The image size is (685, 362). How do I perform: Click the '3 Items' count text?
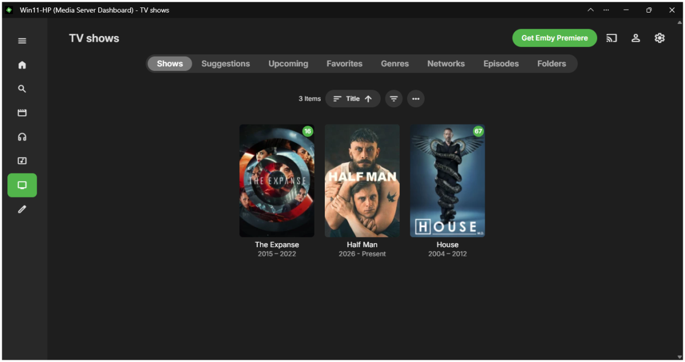pos(309,99)
